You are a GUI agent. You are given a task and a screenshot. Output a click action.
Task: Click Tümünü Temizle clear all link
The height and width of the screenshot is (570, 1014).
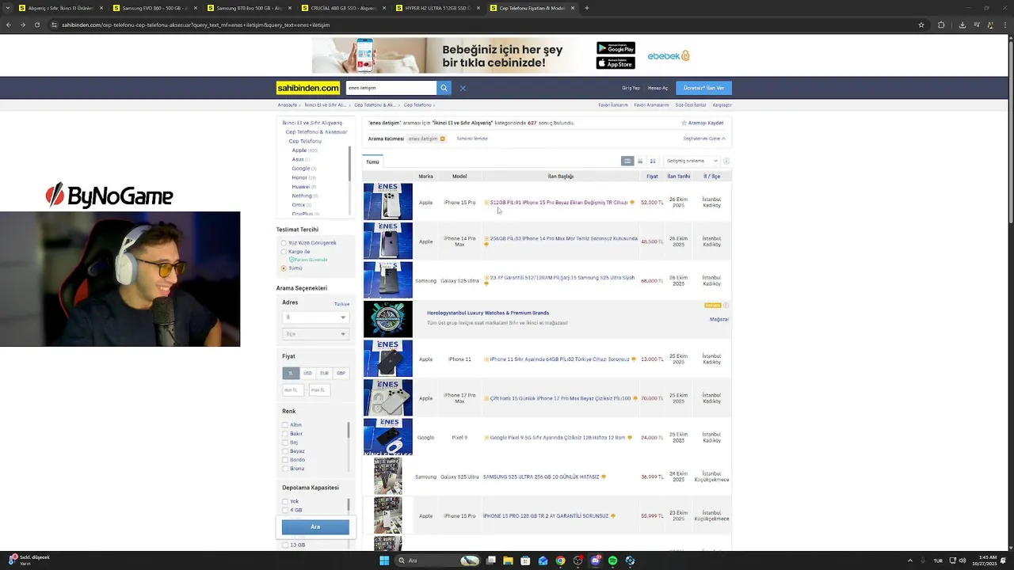(x=472, y=139)
